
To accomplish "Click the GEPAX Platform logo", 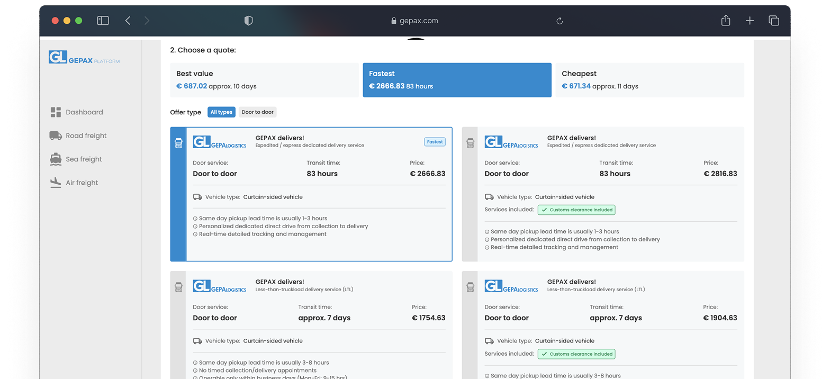I will pyautogui.click(x=84, y=57).
